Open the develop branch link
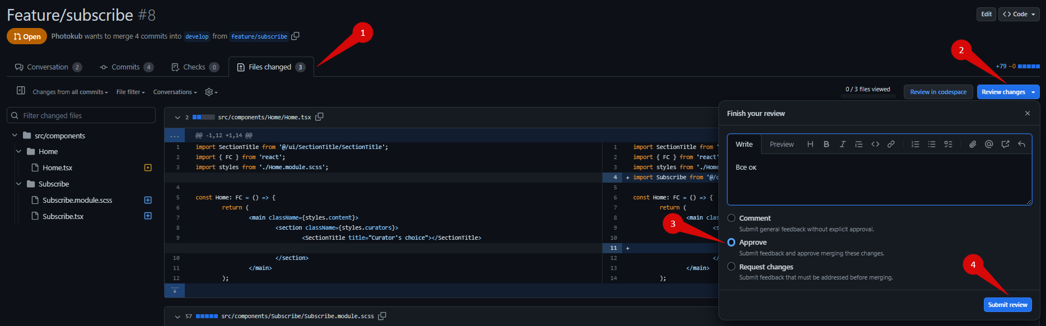1046x326 pixels. click(x=197, y=36)
